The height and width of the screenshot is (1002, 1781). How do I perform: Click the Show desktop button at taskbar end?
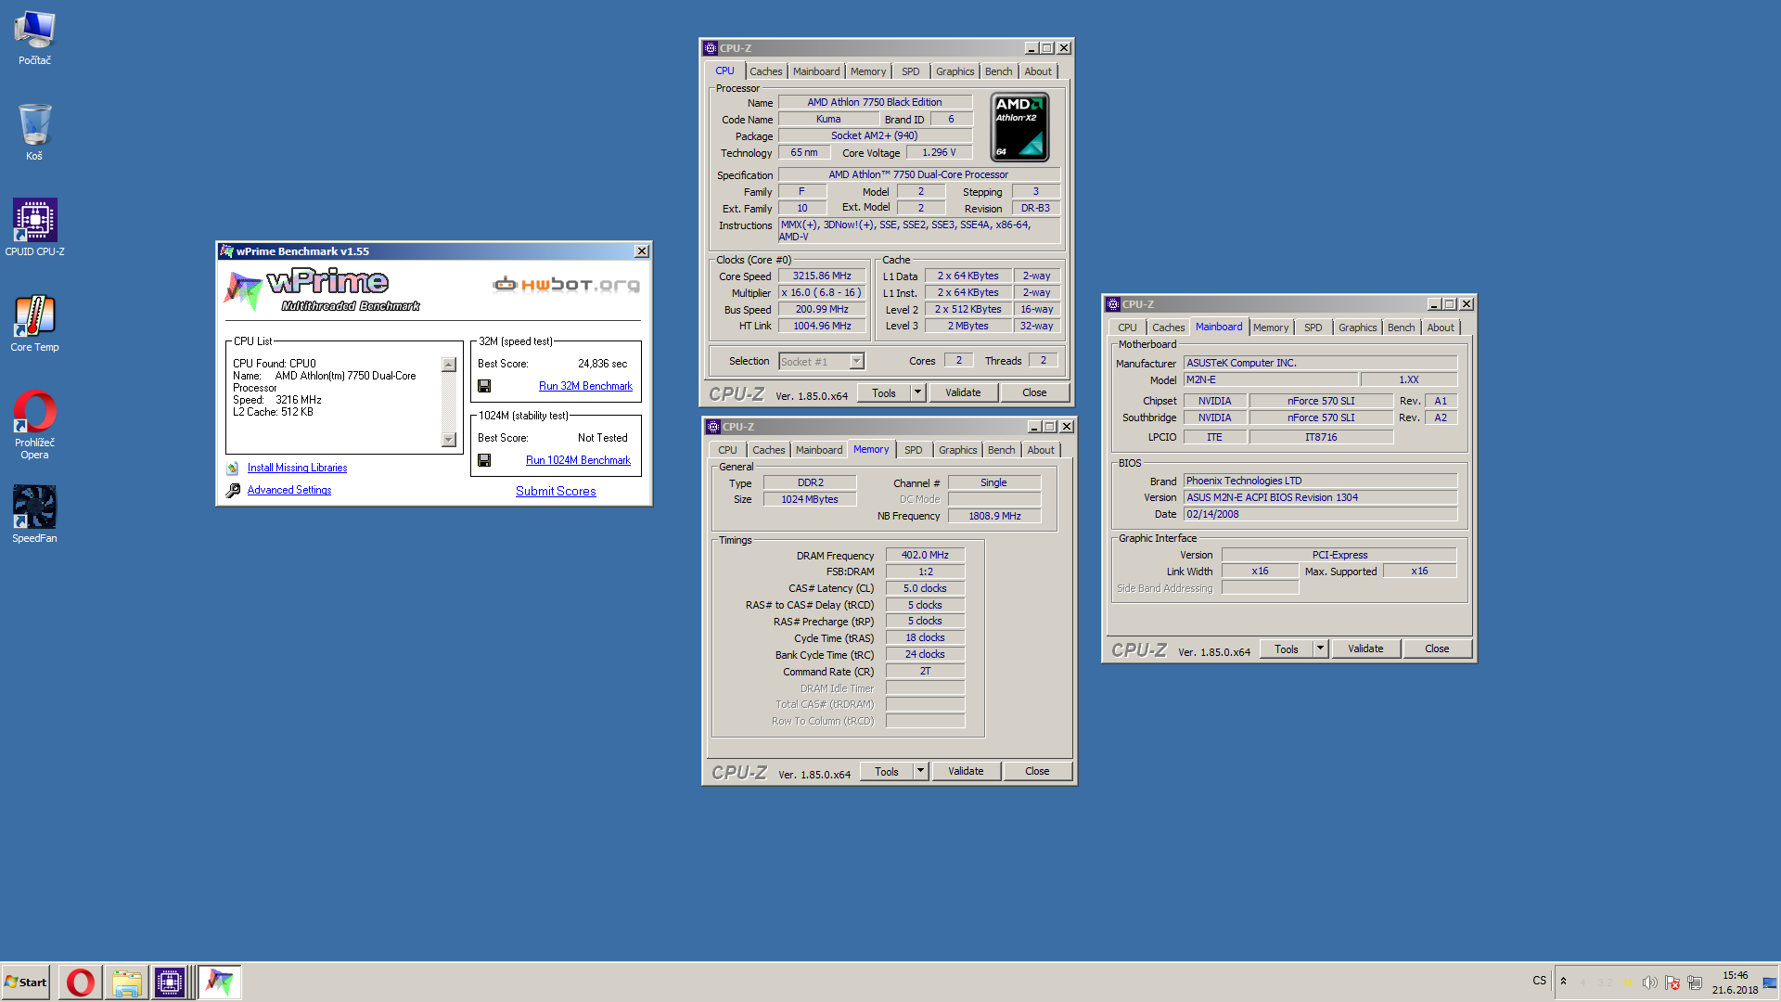1770,983
